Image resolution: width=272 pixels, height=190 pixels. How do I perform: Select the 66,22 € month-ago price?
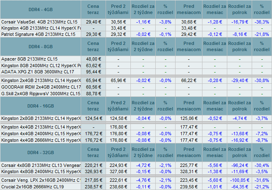click(x=189, y=80)
